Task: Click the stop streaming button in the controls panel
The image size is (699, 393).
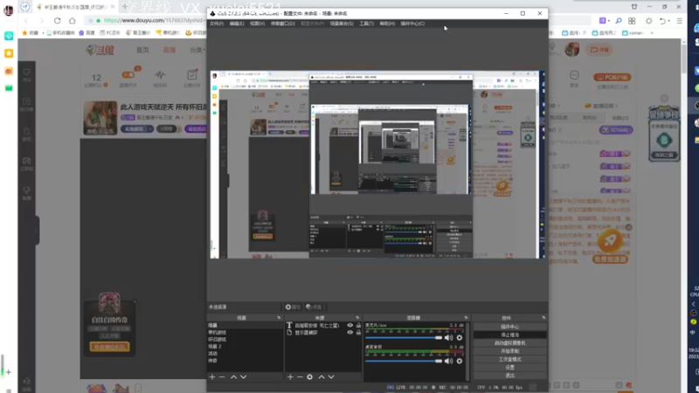Action: pyautogui.click(x=510, y=334)
